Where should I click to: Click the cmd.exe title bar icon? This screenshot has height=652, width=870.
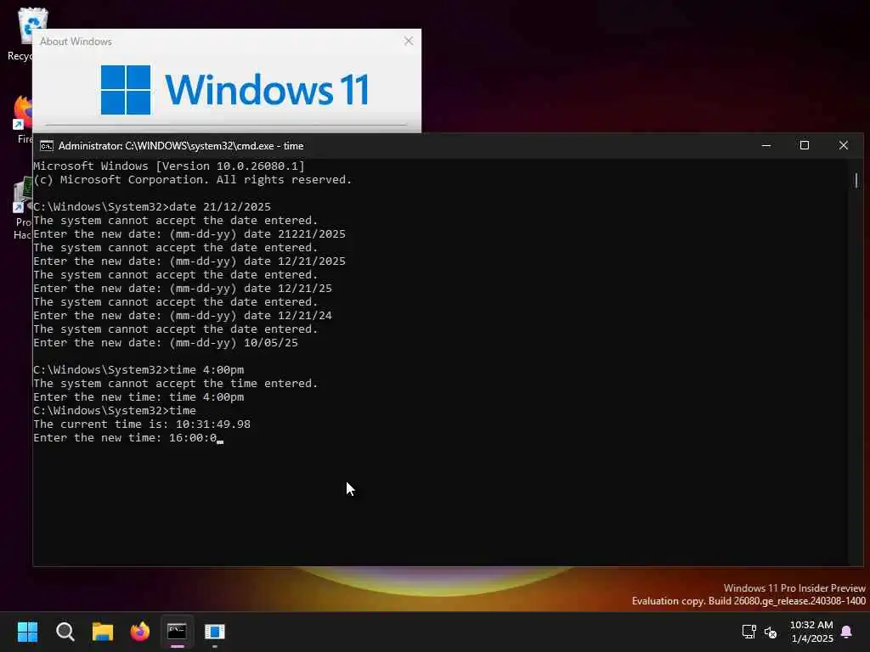pyautogui.click(x=47, y=146)
